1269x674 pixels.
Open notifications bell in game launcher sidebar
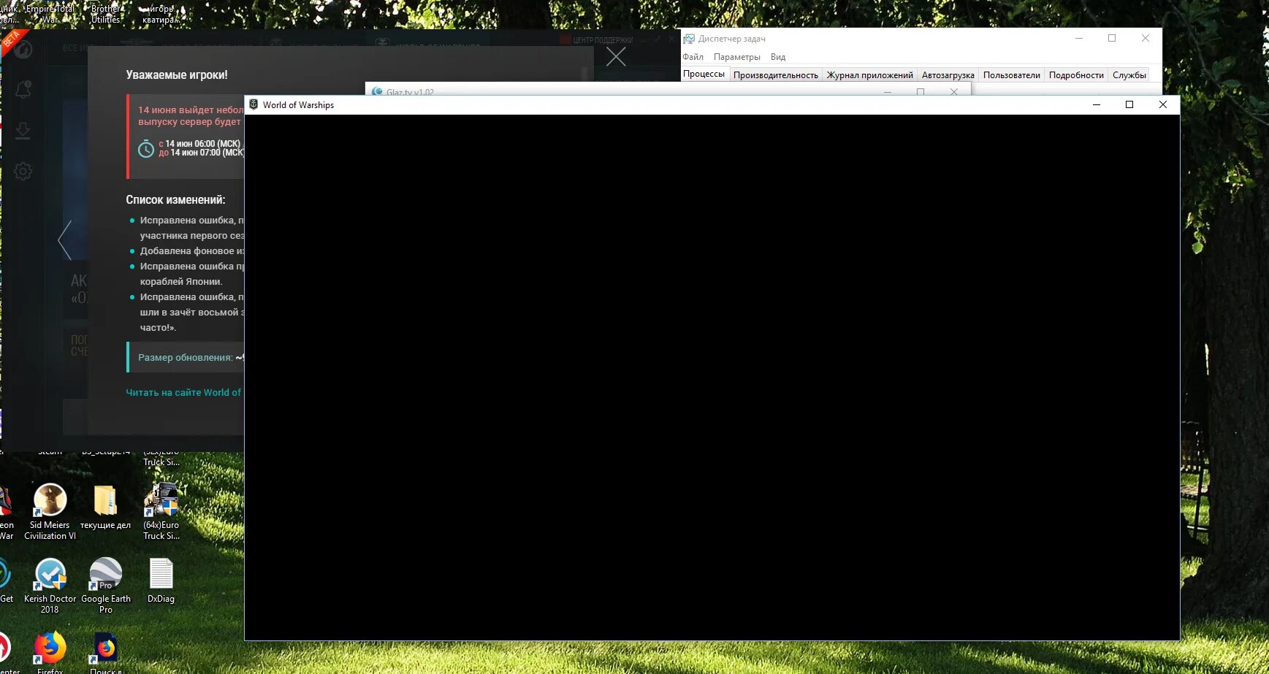[x=23, y=89]
